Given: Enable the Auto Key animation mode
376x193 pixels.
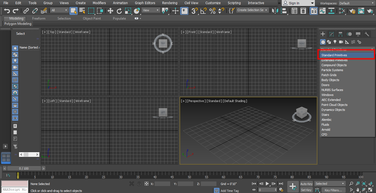Looking at the screenshot, I should tap(307, 184).
